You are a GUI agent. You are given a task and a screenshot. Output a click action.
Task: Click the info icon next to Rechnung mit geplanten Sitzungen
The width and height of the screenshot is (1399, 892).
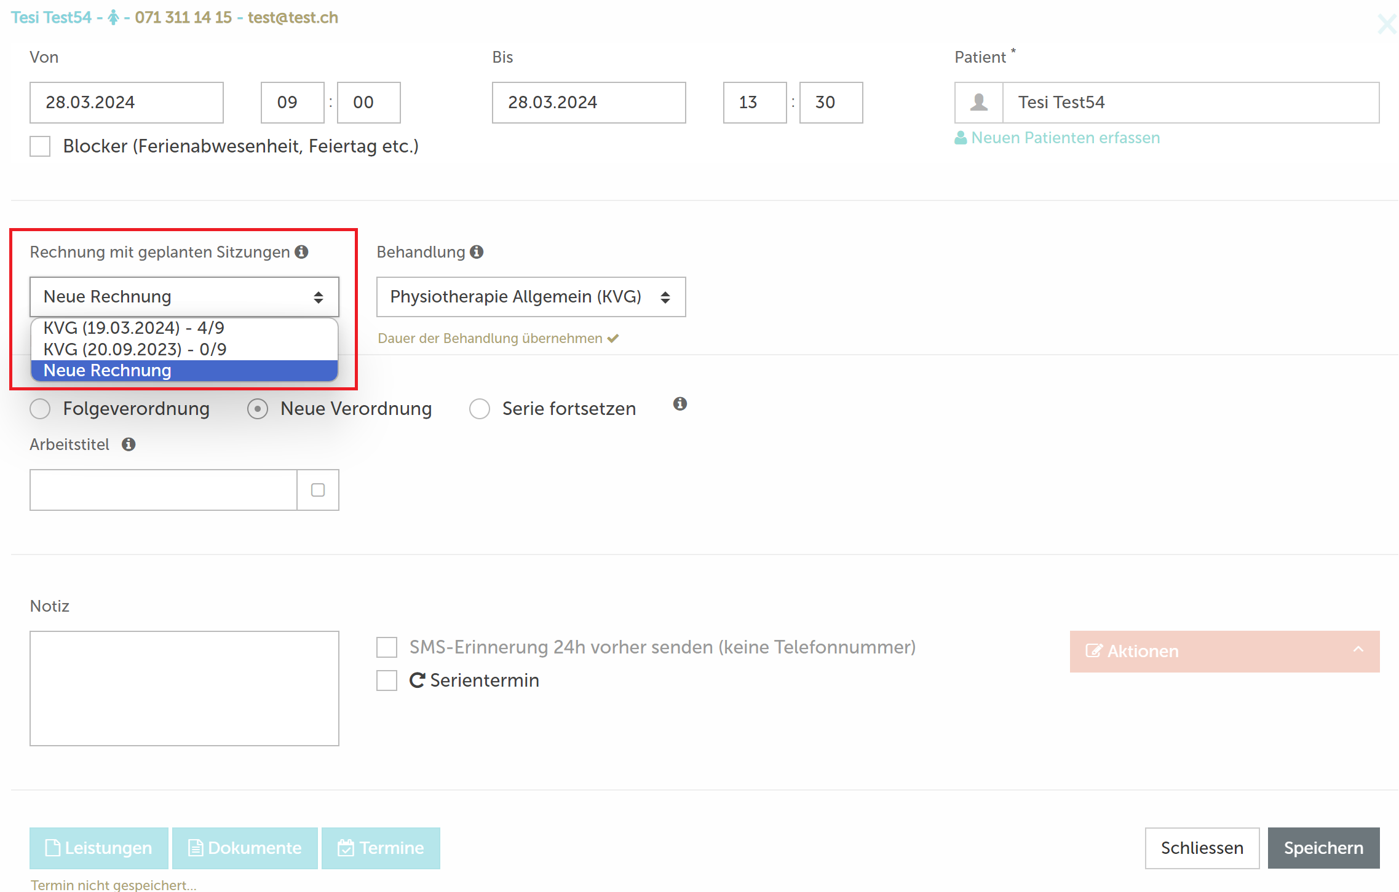pos(301,252)
